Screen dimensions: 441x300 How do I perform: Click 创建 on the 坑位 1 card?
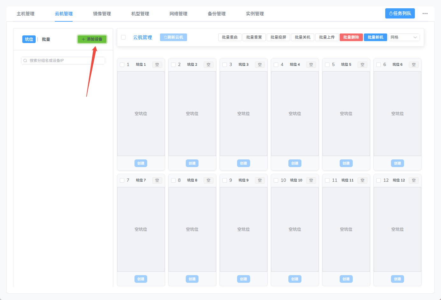pyautogui.click(x=141, y=163)
